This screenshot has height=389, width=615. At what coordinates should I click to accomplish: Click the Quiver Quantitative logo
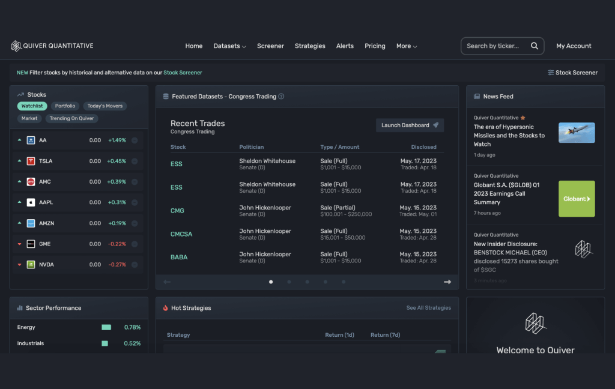click(x=52, y=46)
